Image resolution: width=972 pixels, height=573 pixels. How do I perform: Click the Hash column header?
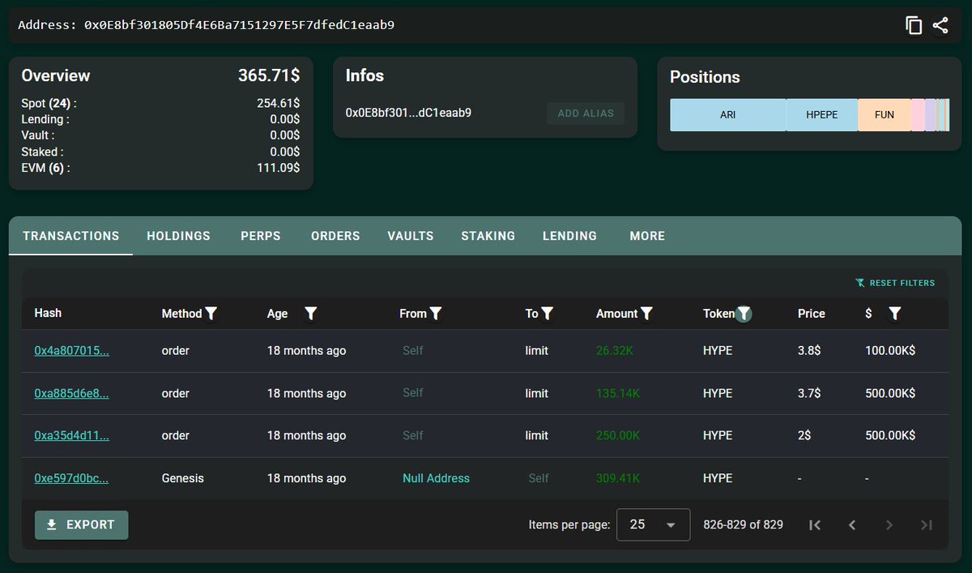(x=48, y=313)
